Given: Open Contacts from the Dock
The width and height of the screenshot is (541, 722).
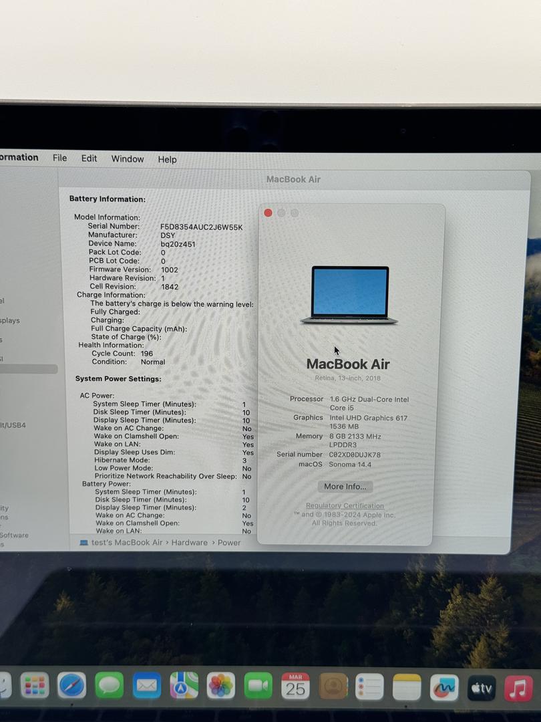Looking at the screenshot, I should point(333,686).
